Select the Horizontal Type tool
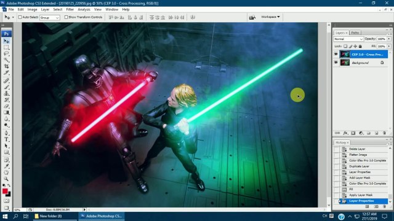This screenshot has width=394, height=221. [6, 139]
